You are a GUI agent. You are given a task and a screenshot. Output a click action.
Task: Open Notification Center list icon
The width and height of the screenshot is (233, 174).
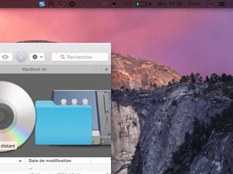222,4
